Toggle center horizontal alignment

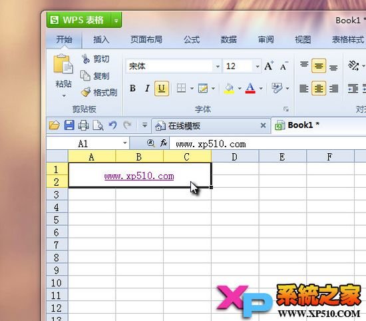[319, 89]
